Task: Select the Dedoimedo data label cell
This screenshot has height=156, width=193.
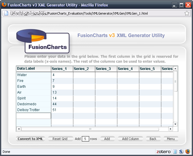Action: tap(33, 104)
